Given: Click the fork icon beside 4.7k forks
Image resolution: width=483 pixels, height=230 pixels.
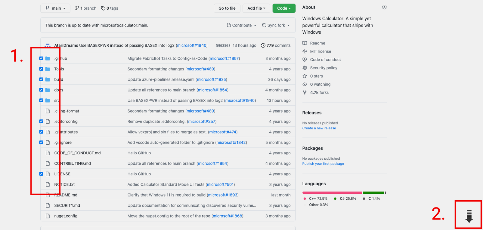Looking at the screenshot, I should tap(305, 92).
